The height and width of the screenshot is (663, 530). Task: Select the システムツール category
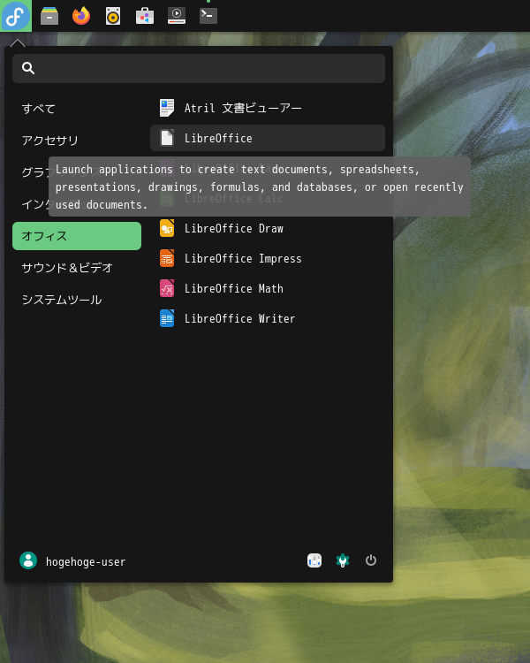pyautogui.click(x=77, y=300)
